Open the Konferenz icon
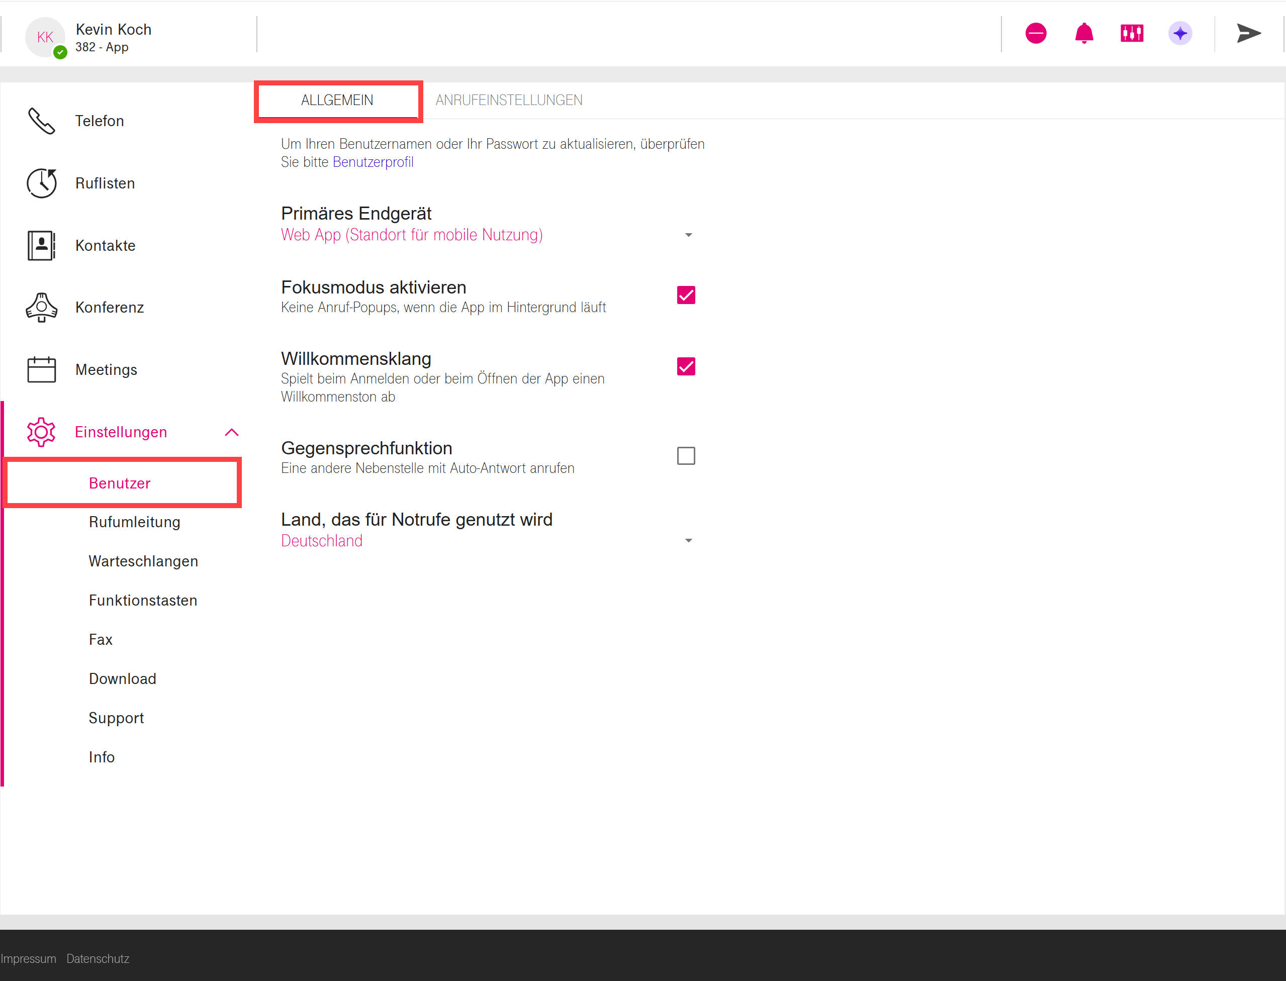The height and width of the screenshot is (981, 1286). [41, 307]
